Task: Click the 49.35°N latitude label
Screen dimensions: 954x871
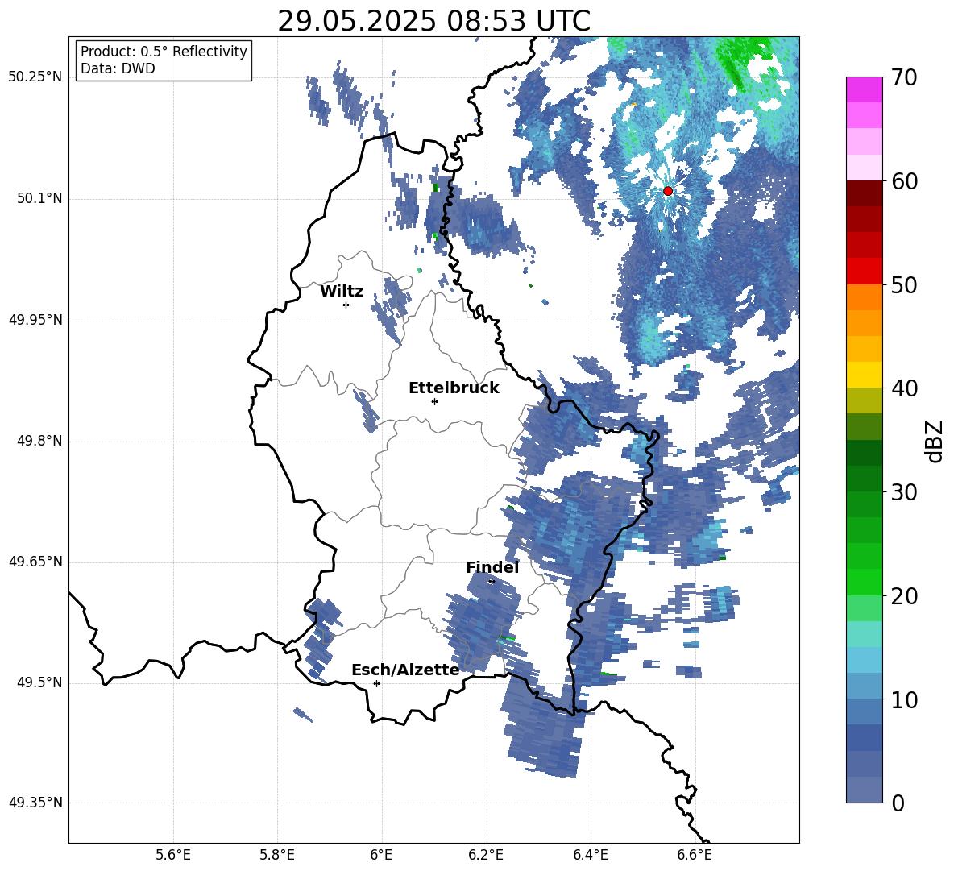Action: (x=35, y=803)
